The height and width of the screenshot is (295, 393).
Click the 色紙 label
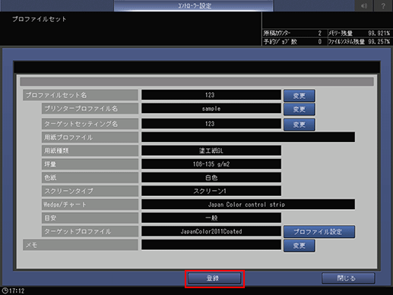90,177
